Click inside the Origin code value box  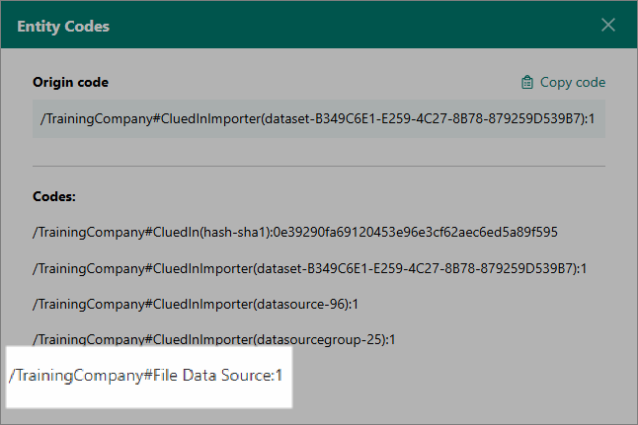coord(318,119)
